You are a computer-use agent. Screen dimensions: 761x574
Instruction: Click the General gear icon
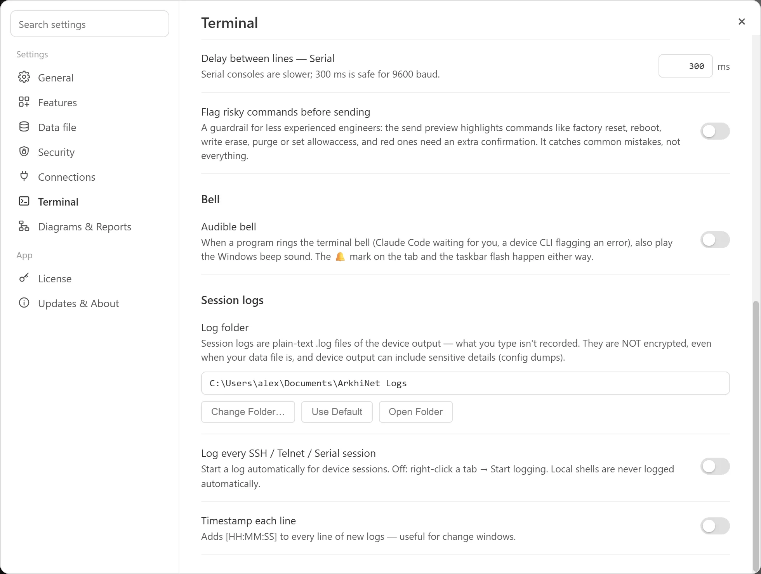[x=24, y=77]
